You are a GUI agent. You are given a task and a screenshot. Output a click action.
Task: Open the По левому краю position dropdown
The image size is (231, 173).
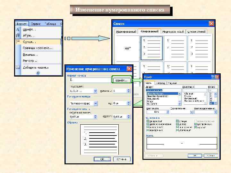pos(96,103)
